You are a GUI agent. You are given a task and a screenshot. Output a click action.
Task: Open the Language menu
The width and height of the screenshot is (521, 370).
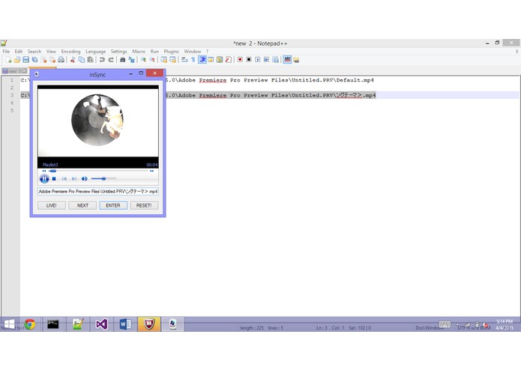click(x=95, y=52)
